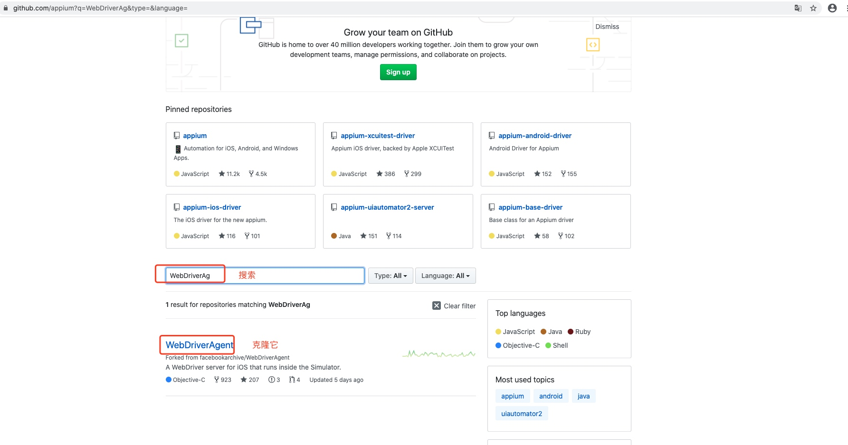Click the repo icon beside appium-base-driver

click(x=492, y=207)
